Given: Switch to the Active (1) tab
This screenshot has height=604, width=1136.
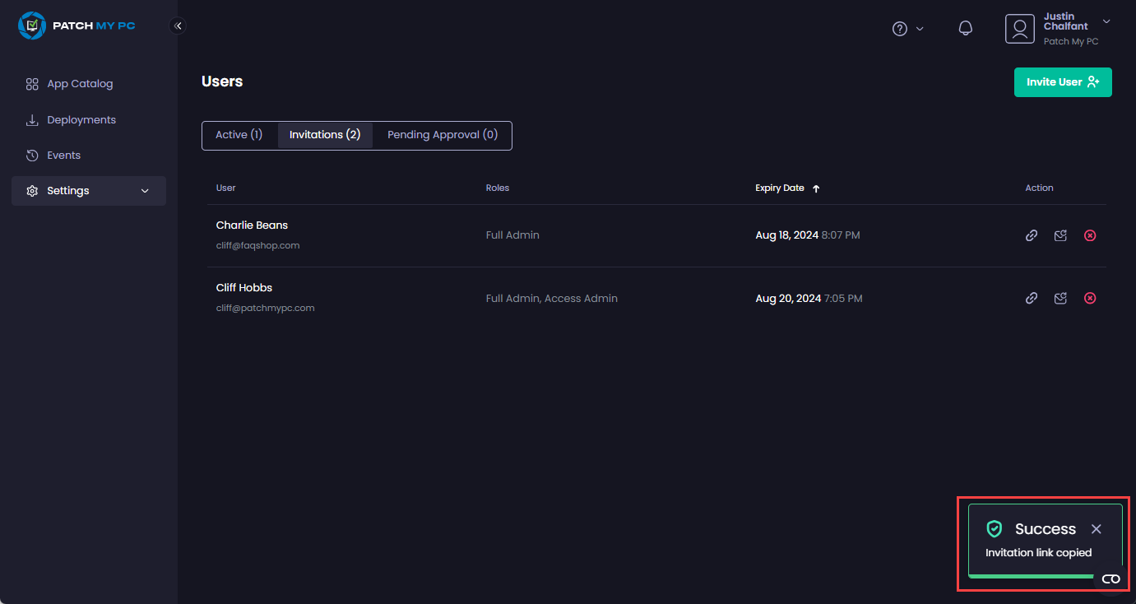Looking at the screenshot, I should coord(239,135).
